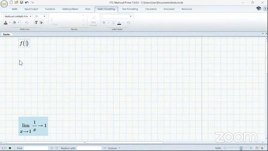Apply label style font color

click(119, 23)
